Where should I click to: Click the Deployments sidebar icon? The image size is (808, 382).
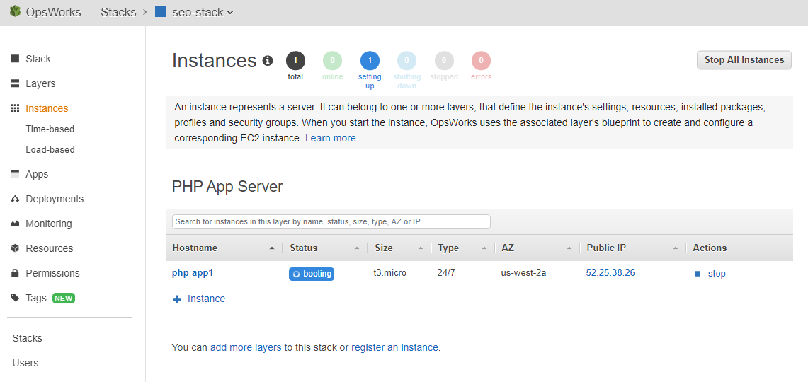15,199
